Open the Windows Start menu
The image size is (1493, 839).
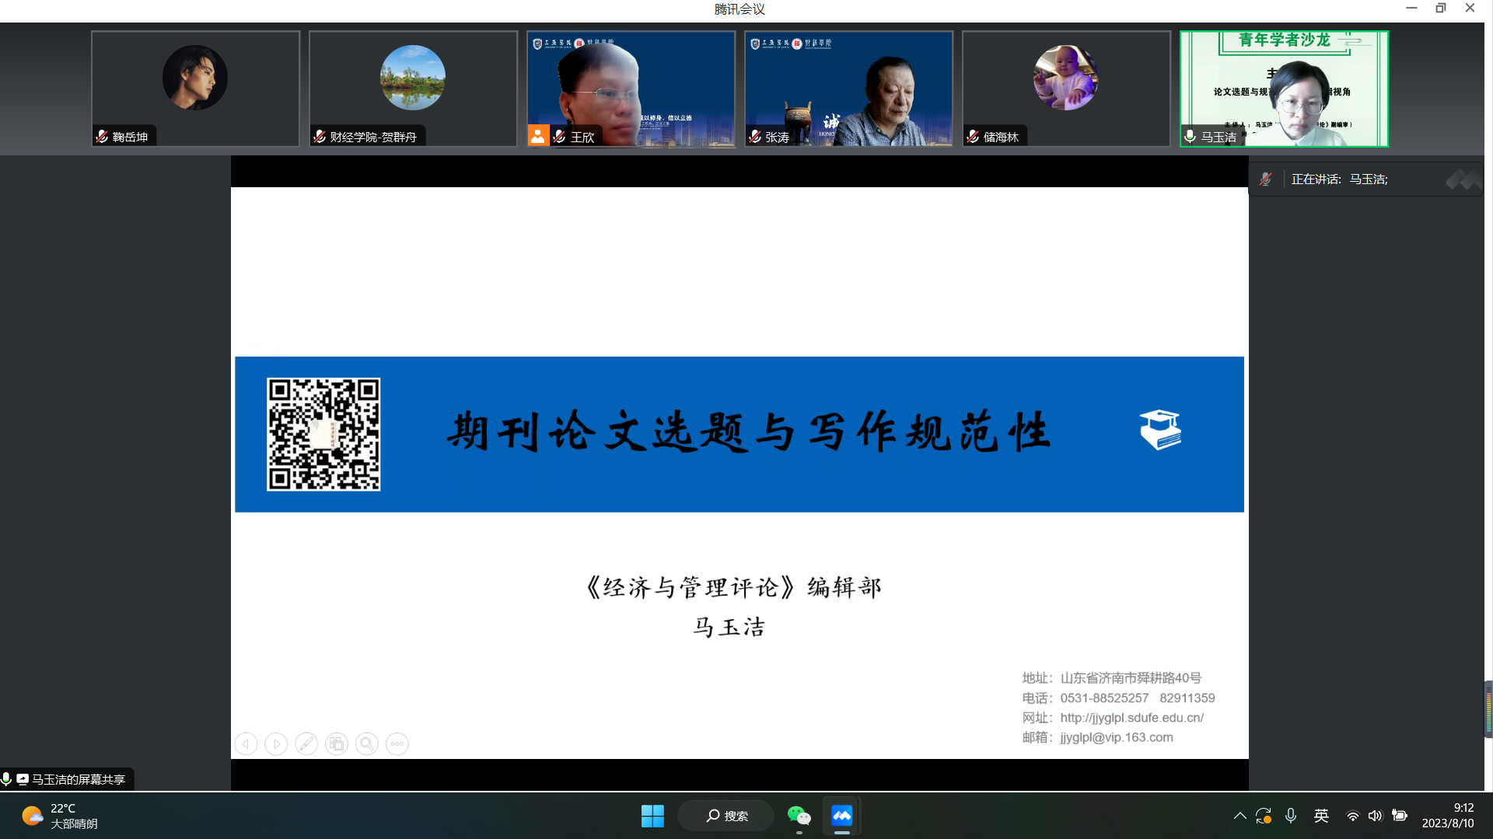652,816
